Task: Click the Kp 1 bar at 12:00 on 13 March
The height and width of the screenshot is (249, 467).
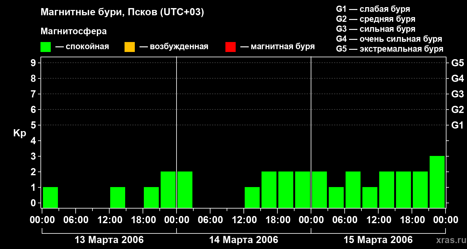Action: 118,197
